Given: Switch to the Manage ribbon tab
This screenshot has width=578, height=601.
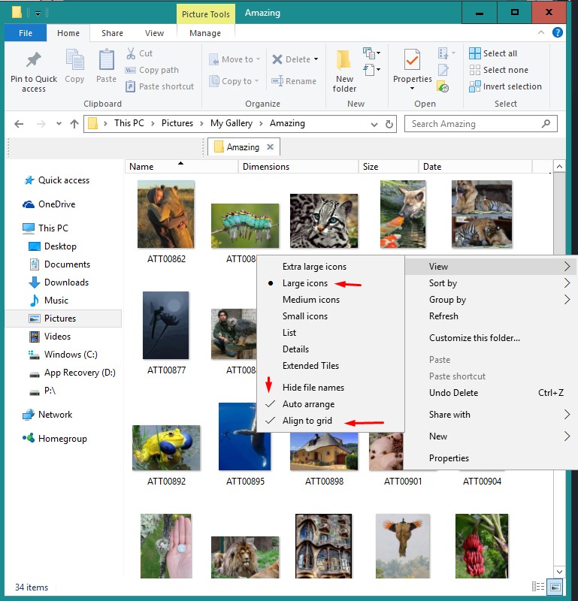Looking at the screenshot, I should click(x=204, y=33).
